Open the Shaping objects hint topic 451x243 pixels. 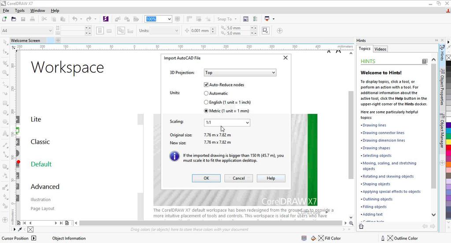pyautogui.click(x=376, y=184)
